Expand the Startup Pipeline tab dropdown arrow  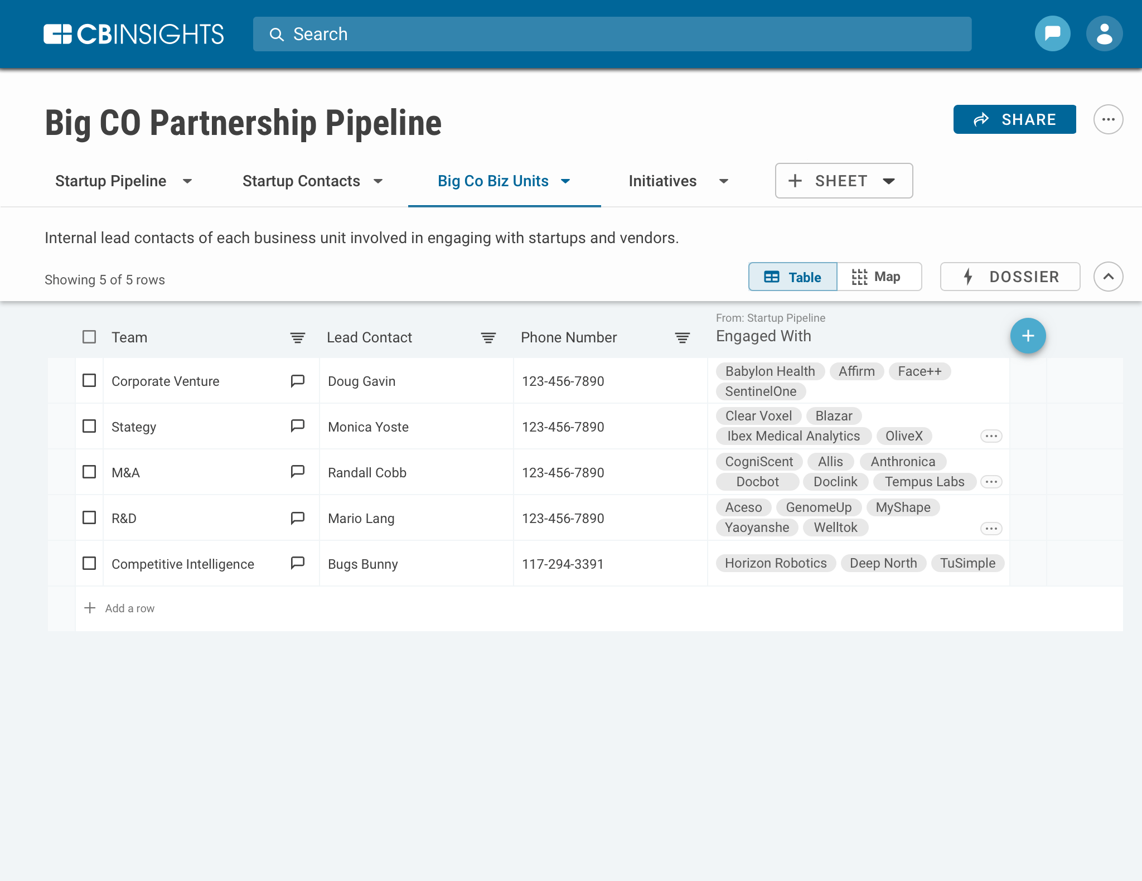tap(187, 181)
